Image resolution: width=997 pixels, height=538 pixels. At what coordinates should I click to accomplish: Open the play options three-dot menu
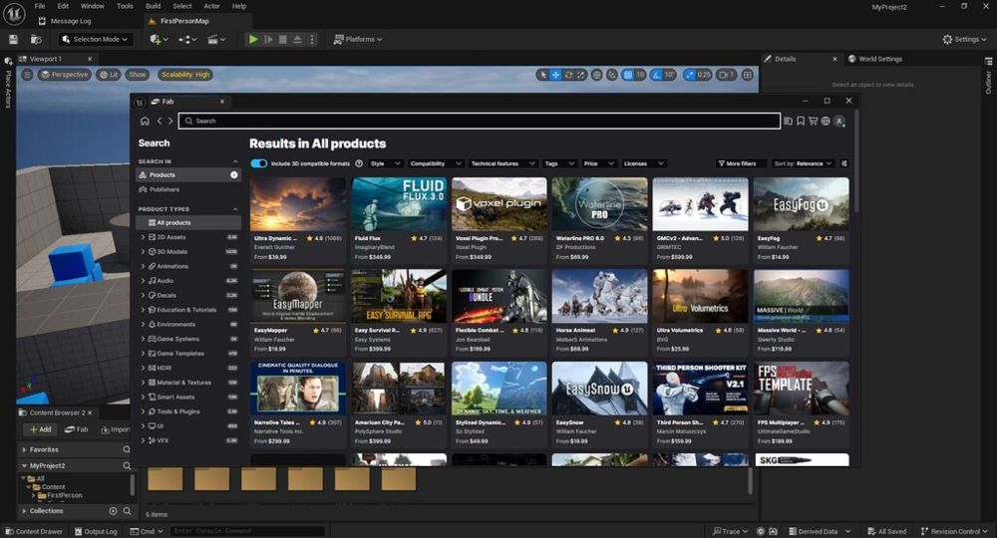pyautogui.click(x=311, y=40)
